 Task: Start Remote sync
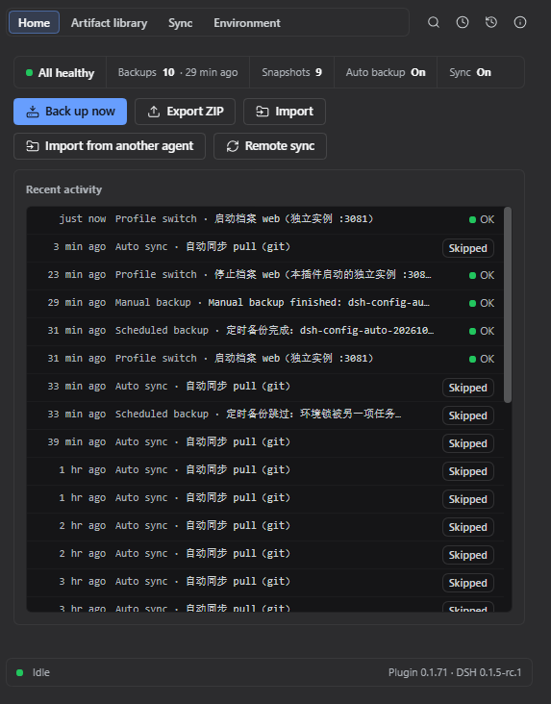click(270, 146)
